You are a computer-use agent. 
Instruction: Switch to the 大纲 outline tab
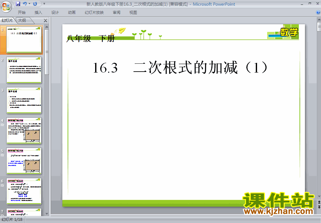pyautogui.click(x=22, y=20)
